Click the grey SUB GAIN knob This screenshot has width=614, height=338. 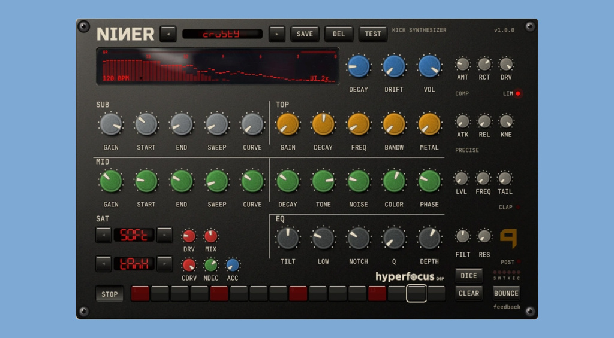[111, 124]
